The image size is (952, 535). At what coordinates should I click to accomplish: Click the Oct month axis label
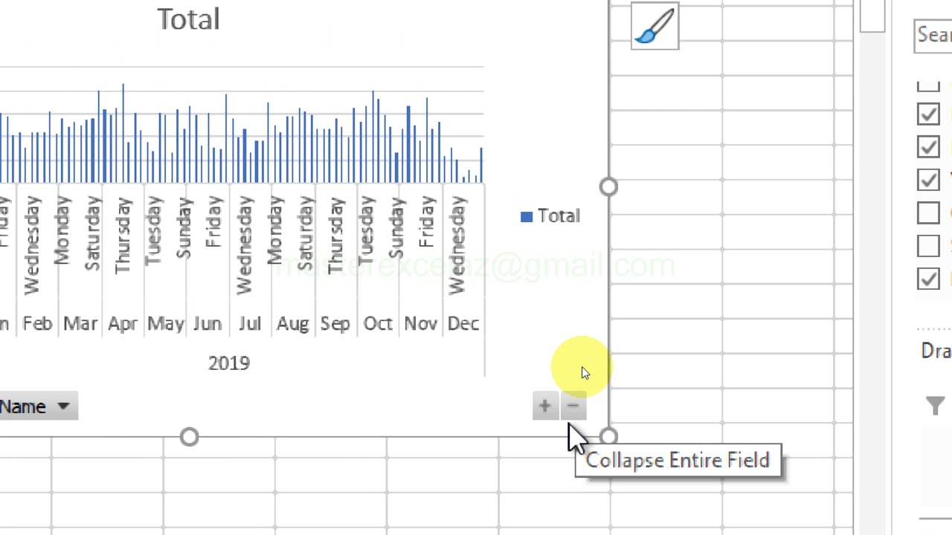tap(378, 324)
